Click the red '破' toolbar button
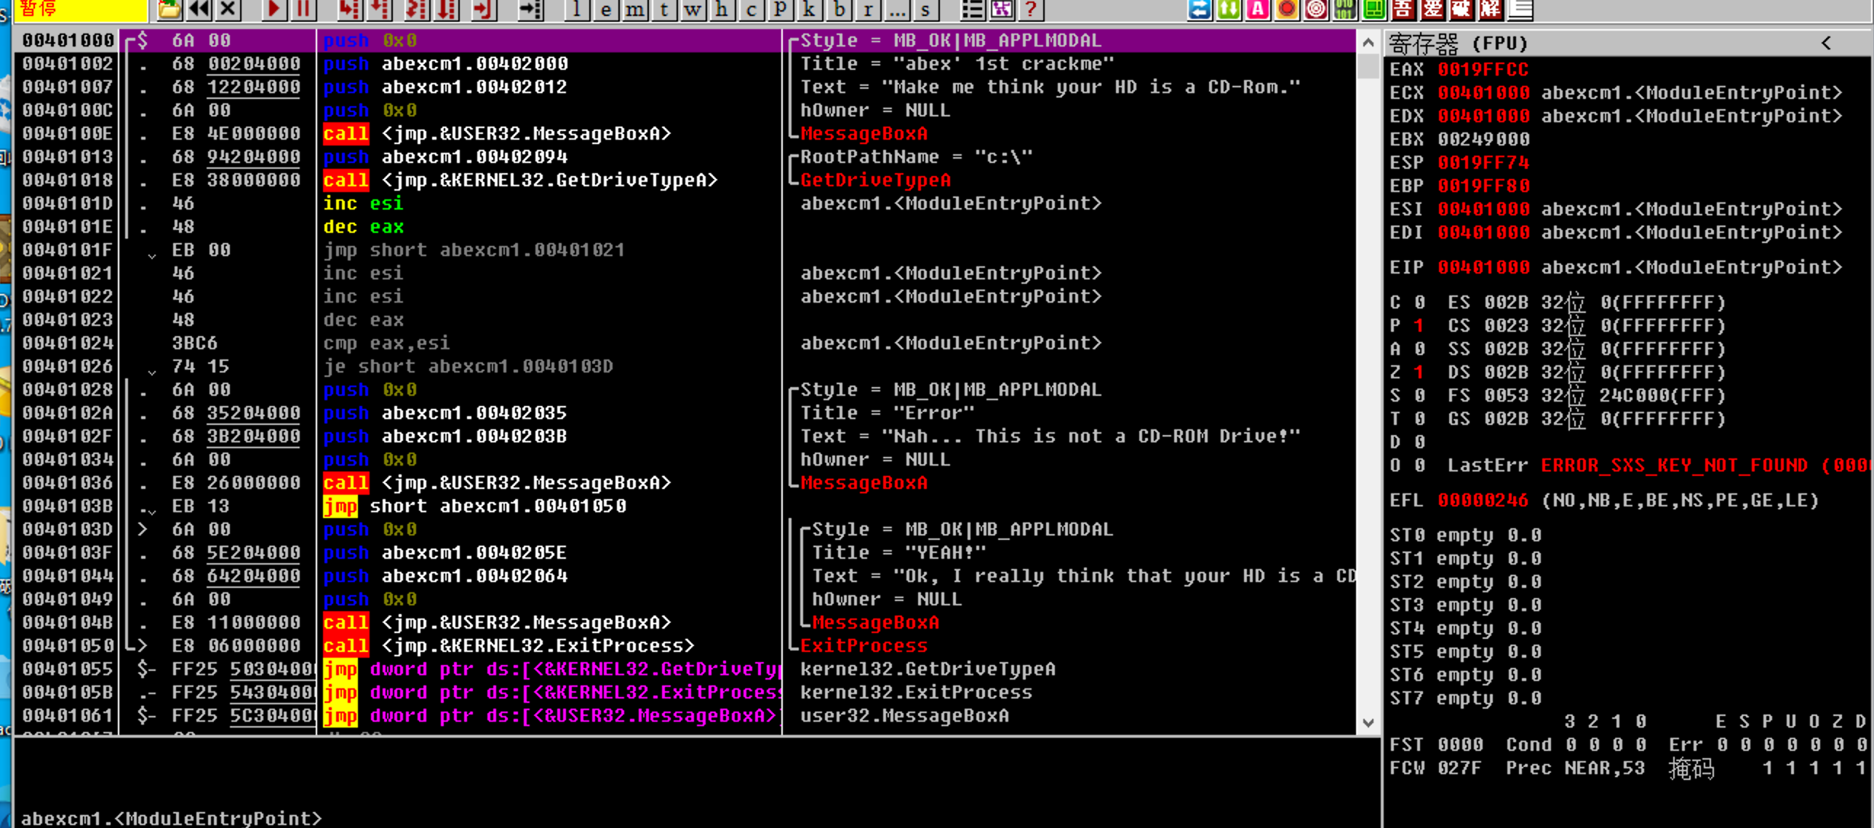This screenshot has width=1874, height=828. (1462, 9)
